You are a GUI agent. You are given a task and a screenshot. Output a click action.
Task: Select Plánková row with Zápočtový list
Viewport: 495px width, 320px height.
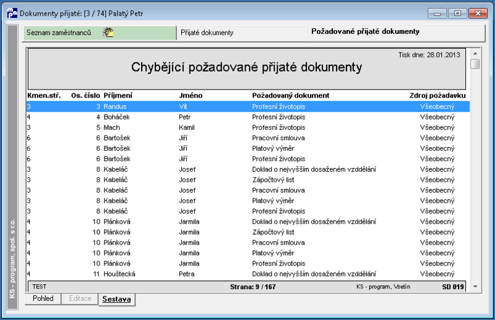tap(248, 232)
